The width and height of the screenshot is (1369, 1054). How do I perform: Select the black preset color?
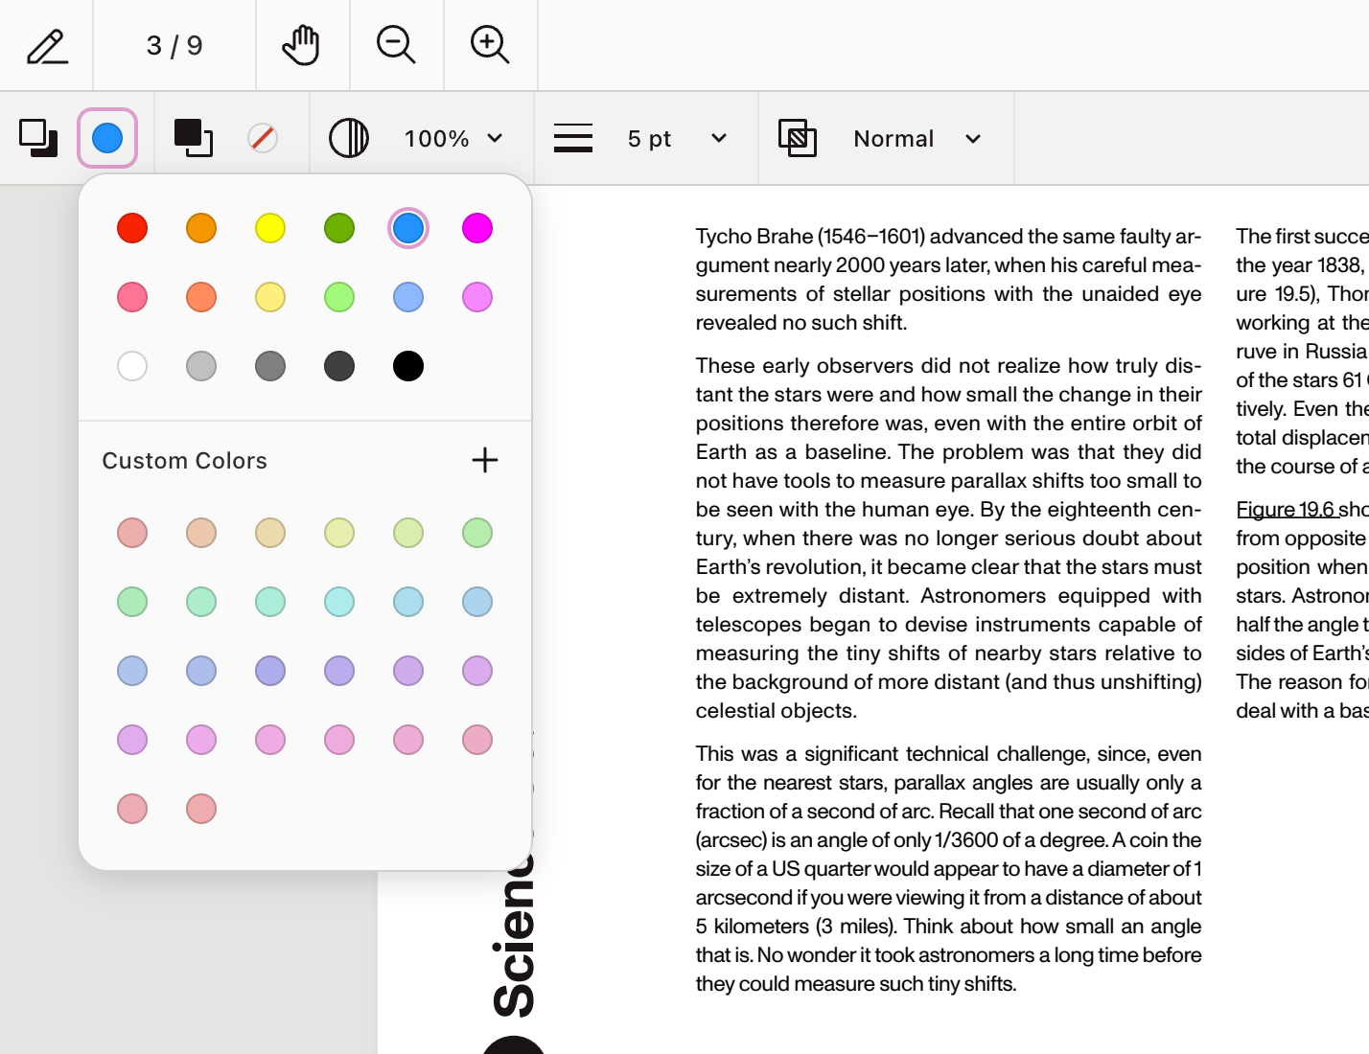tap(407, 365)
